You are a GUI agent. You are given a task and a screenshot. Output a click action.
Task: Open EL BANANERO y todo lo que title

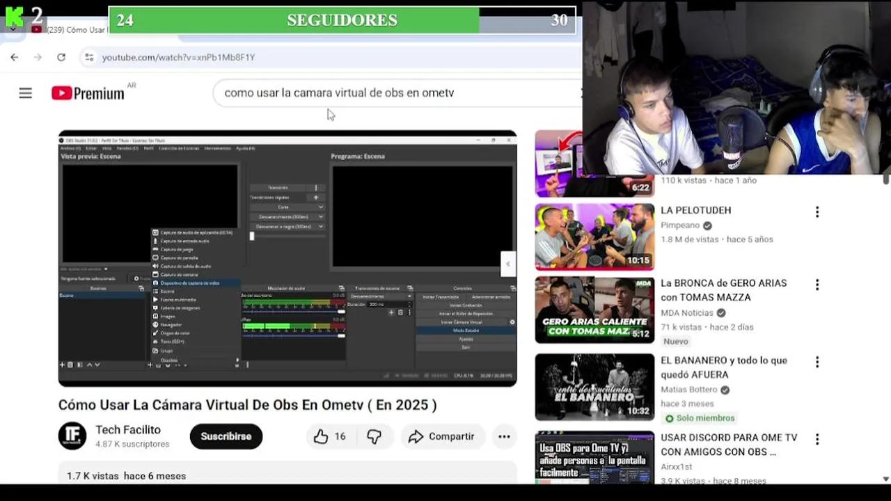tap(724, 367)
